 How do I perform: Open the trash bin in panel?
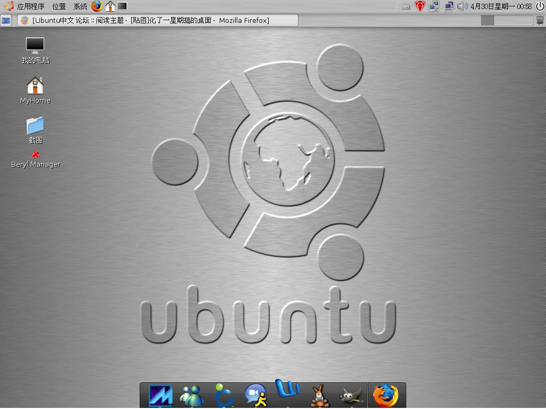point(540,21)
